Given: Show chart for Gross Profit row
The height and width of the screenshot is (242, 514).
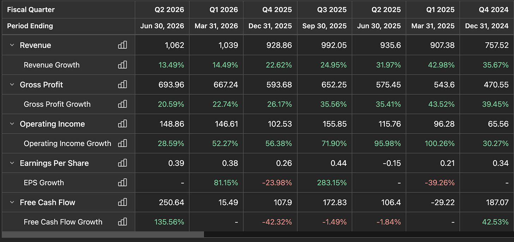Looking at the screenshot, I should pyautogui.click(x=122, y=84).
